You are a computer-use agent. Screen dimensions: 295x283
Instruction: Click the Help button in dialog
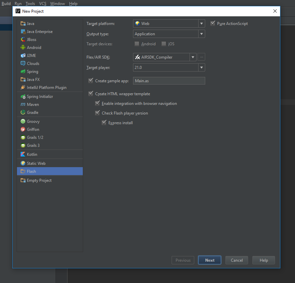click(264, 260)
